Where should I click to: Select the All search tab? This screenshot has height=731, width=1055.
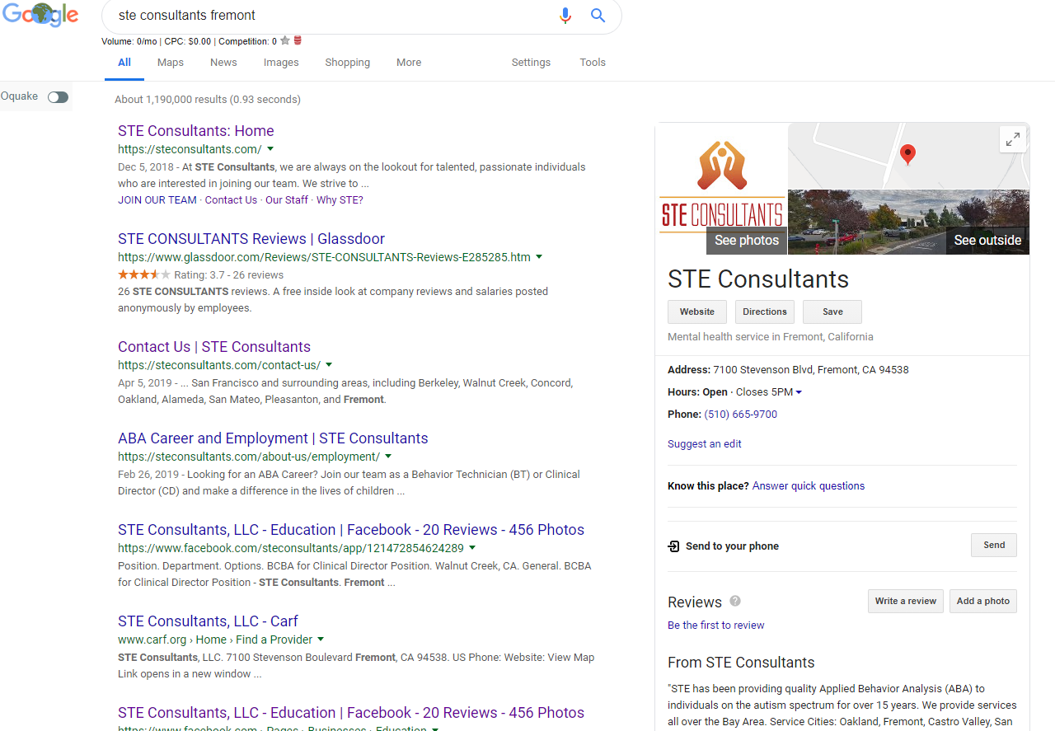point(124,62)
